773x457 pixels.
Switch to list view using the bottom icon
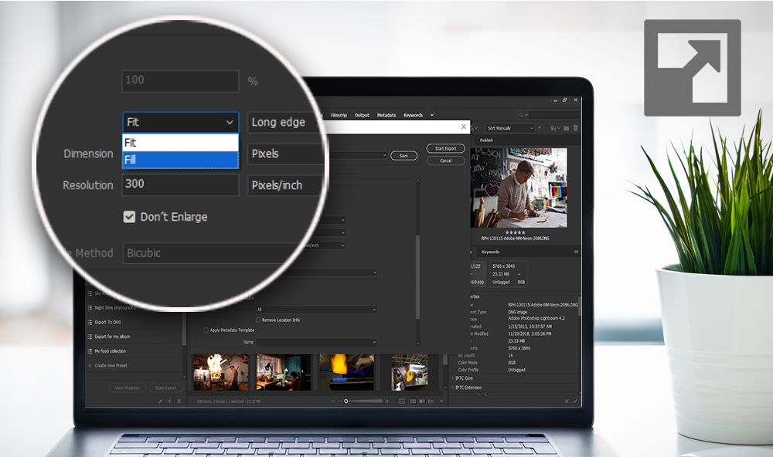point(431,401)
